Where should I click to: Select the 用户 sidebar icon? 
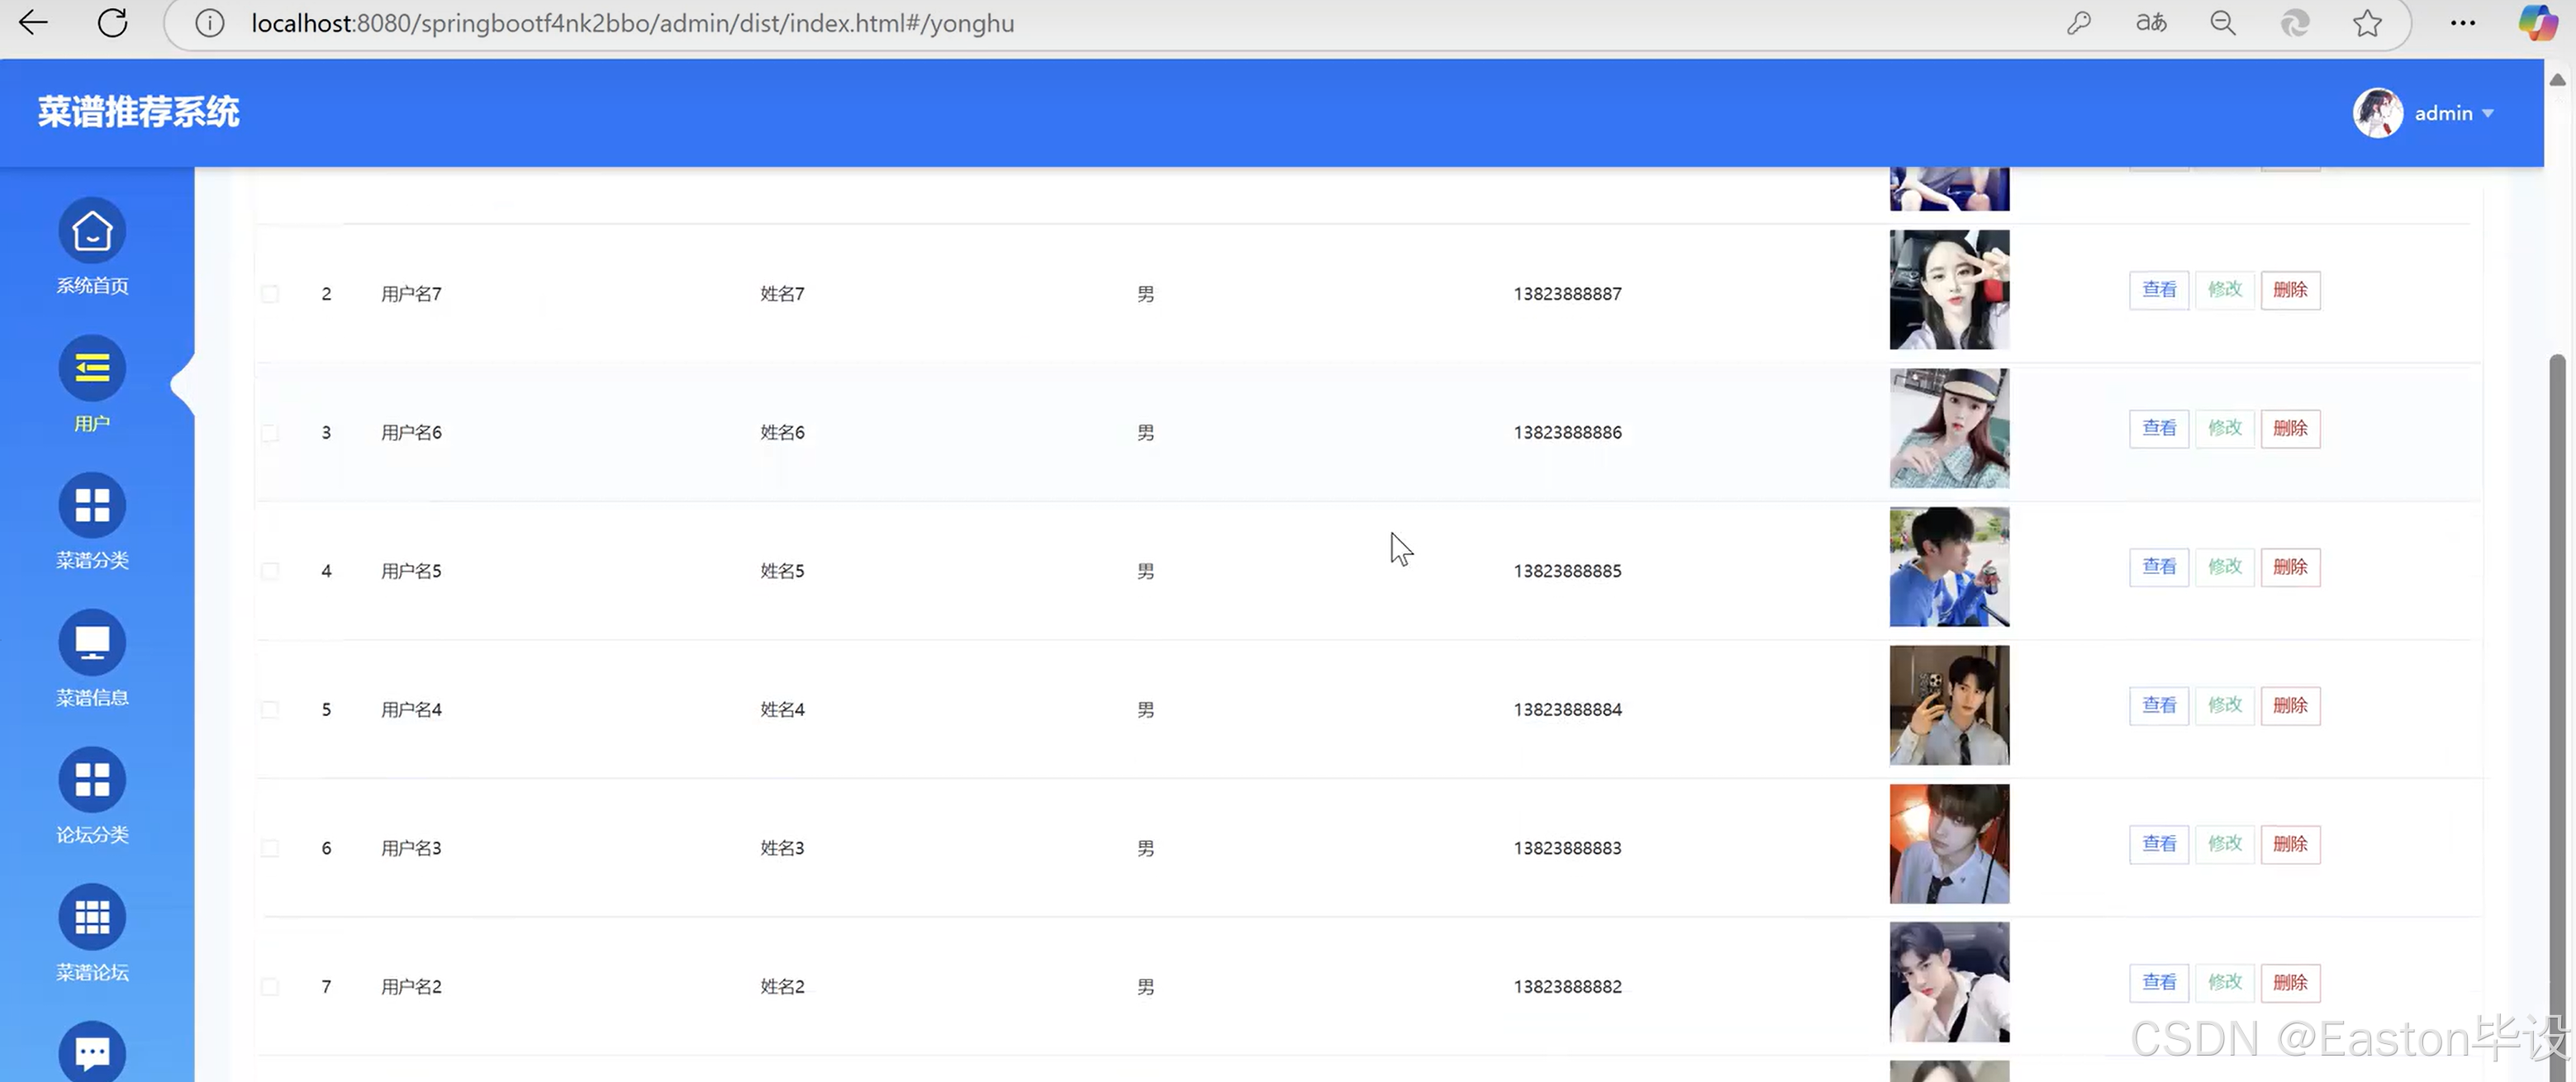point(92,368)
